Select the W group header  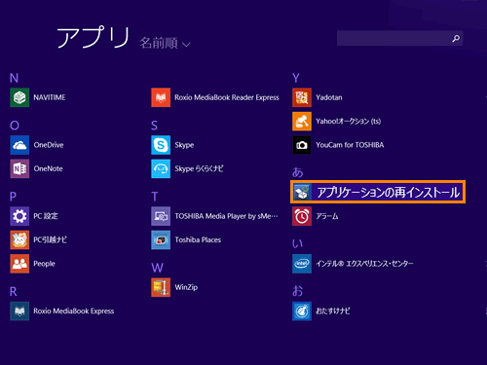tap(157, 268)
